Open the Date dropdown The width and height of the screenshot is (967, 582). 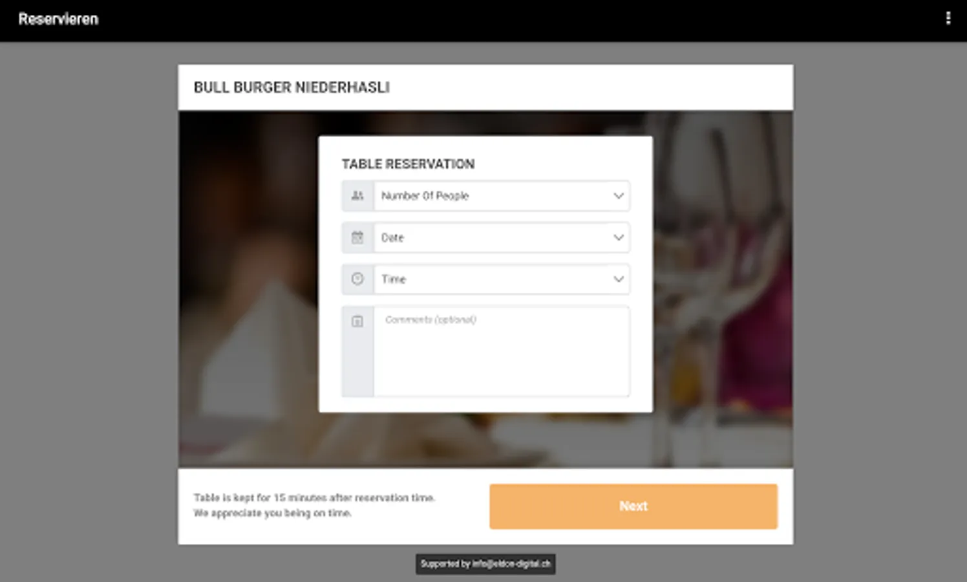tap(502, 237)
